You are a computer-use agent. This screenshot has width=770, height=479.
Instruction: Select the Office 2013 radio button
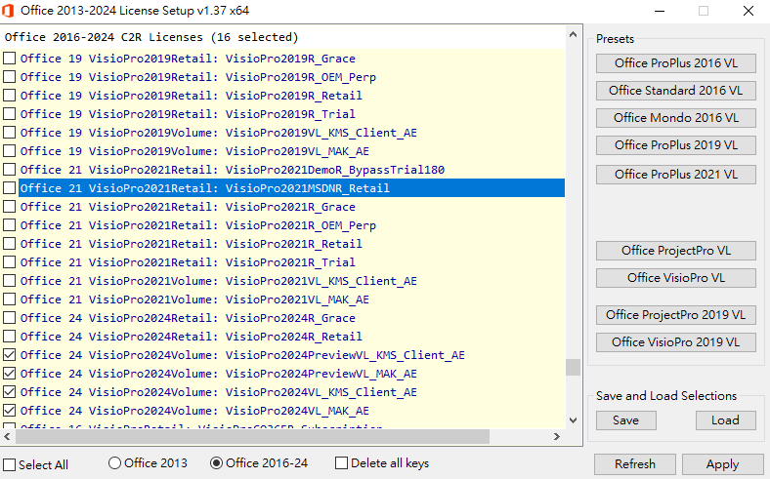[x=114, y=462]
